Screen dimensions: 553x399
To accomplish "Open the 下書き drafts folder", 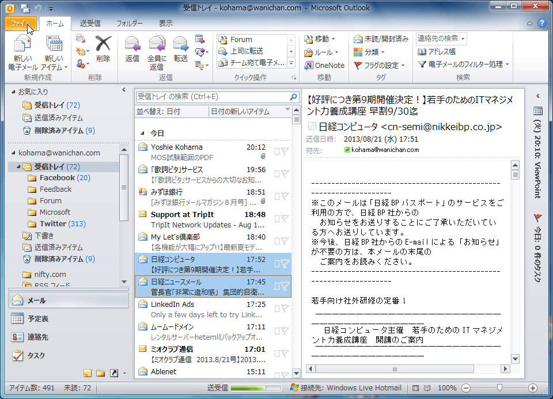I will pos(38,235).
